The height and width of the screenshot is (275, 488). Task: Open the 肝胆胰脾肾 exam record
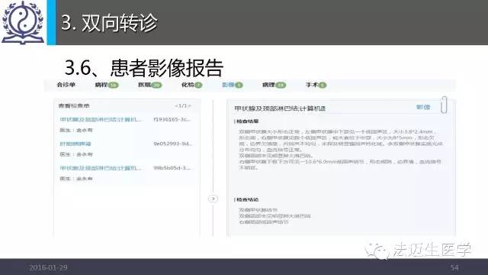[x=75, y=144]
